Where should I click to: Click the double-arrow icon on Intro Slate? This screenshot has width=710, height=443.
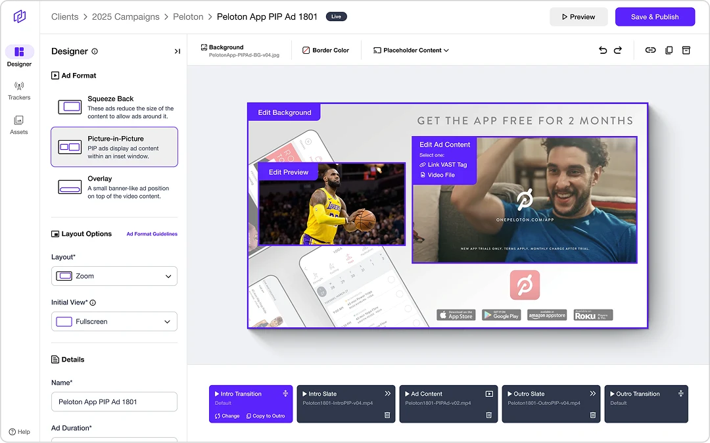pos(388,393)
